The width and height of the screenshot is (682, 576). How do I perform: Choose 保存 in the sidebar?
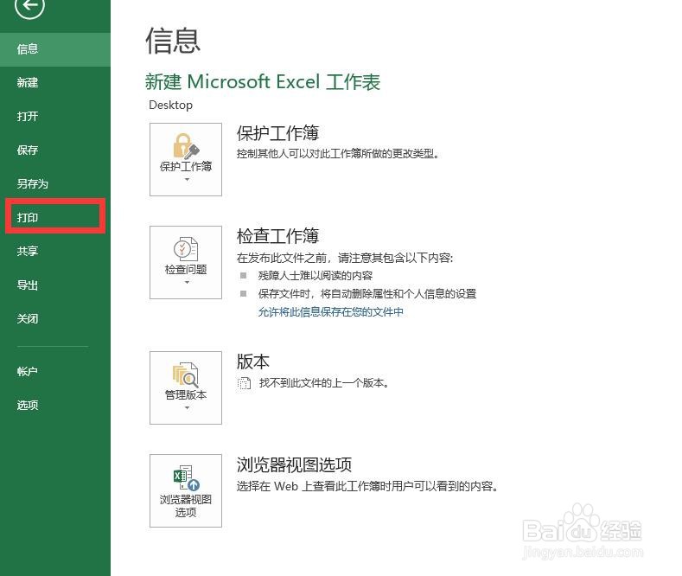(x=55, y=150)
